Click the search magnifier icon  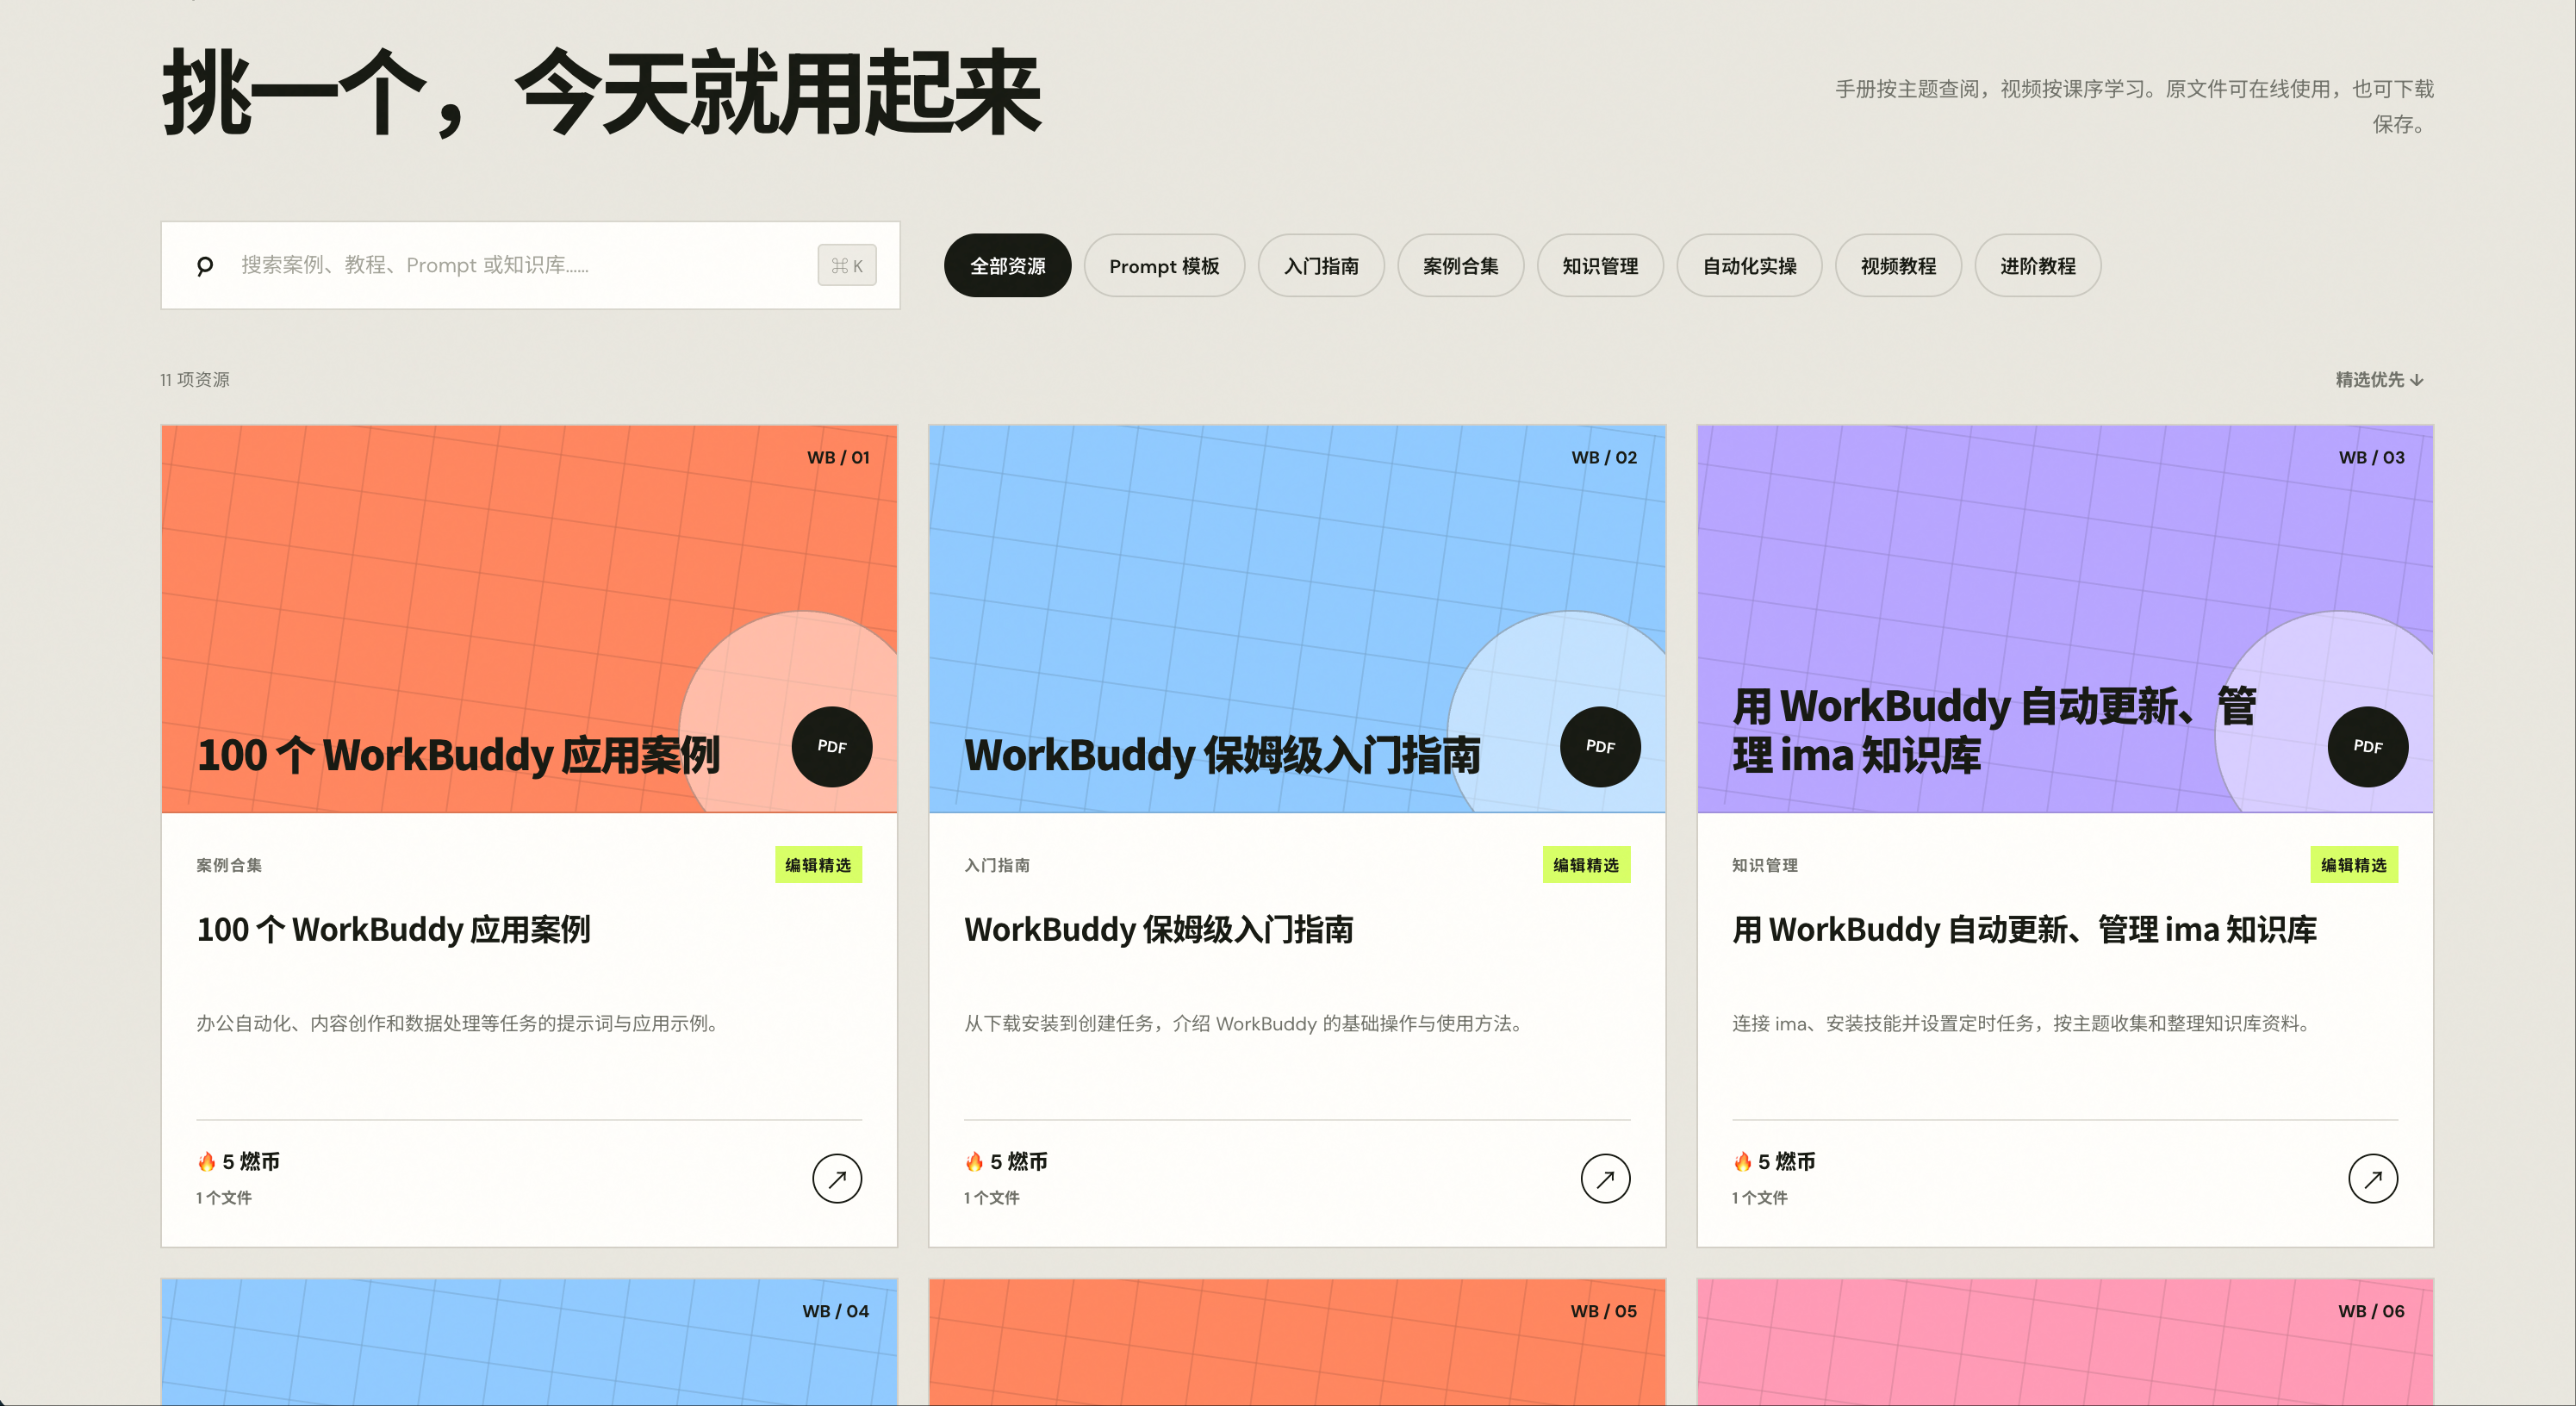[205, 266]
